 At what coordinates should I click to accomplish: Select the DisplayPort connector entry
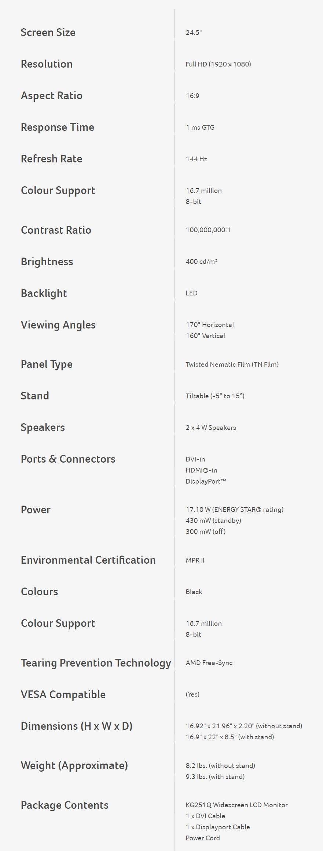pos(206,481)
